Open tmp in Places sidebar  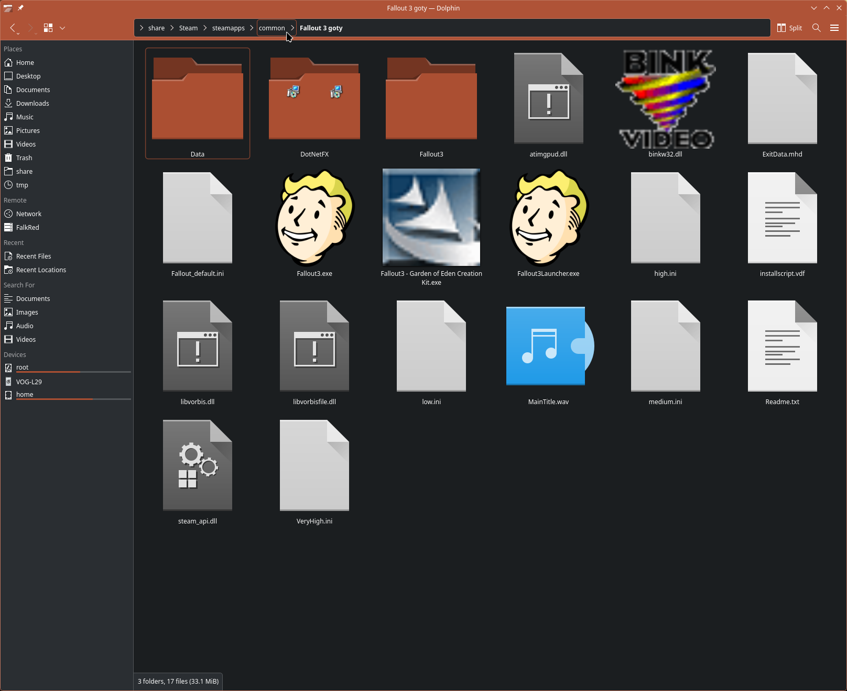click(x=67, y=185)
